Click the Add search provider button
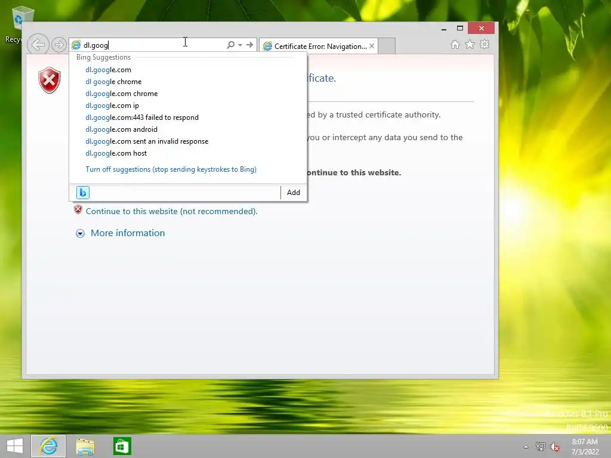Screen dimensions: 611x458 click(294, 193)
